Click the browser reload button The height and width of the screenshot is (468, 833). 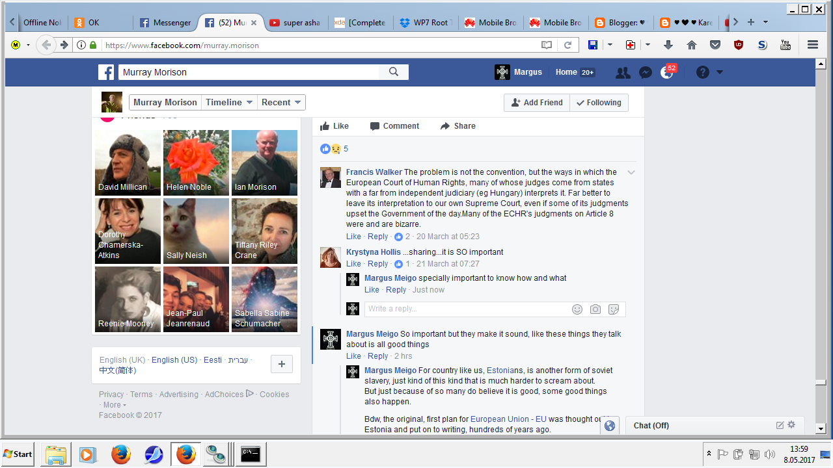point(567,45)
